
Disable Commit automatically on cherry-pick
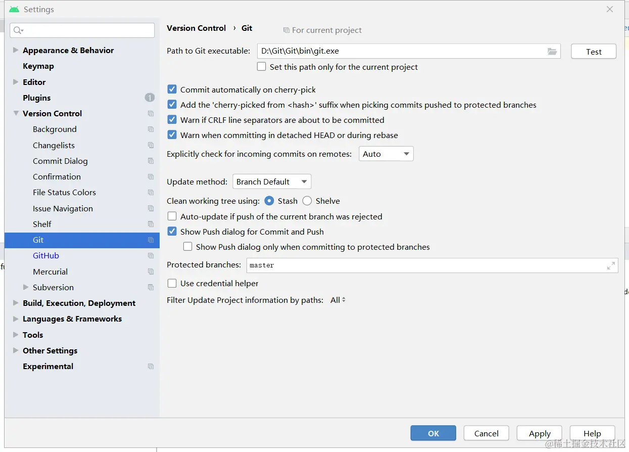(172, 89)
